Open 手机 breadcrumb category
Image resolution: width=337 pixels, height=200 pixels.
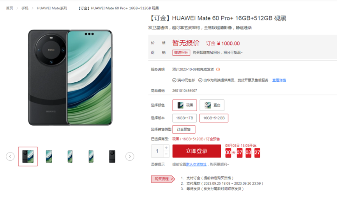click(x=25, y=8)
